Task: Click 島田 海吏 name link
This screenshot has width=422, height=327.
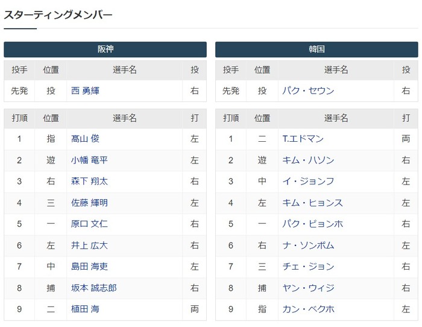Action: pyautogui.click(x=89, y=267)
